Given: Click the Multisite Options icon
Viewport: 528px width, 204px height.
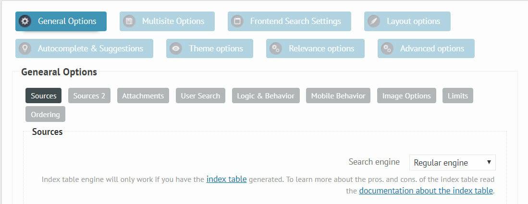Looking at the screenshot, I should coord(129,21).
